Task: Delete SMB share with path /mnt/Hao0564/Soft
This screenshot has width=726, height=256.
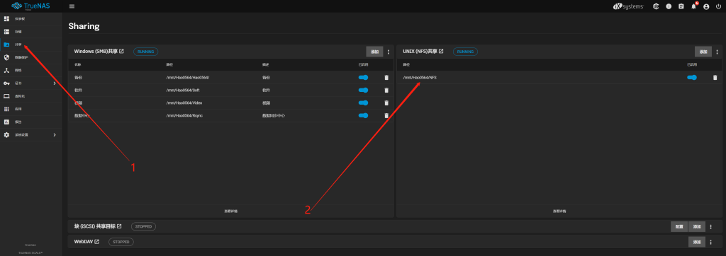Action: point(386,90)
